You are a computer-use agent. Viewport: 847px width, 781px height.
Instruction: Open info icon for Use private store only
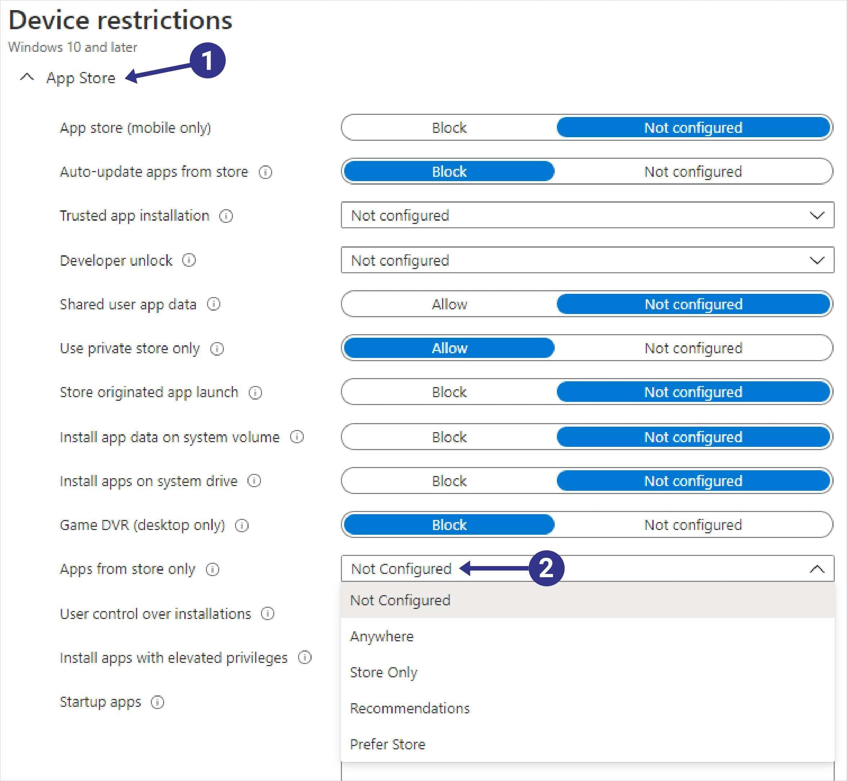[x=217, y=349]
